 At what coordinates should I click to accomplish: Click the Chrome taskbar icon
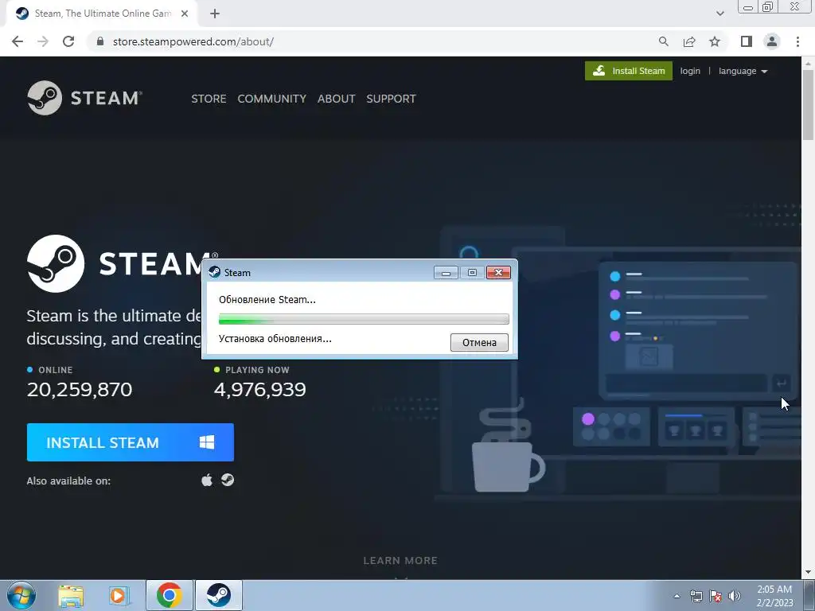tap(169, 595)
